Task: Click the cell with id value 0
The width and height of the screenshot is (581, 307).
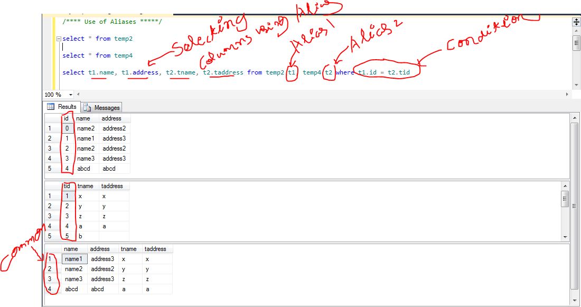Action: (67, 128)
